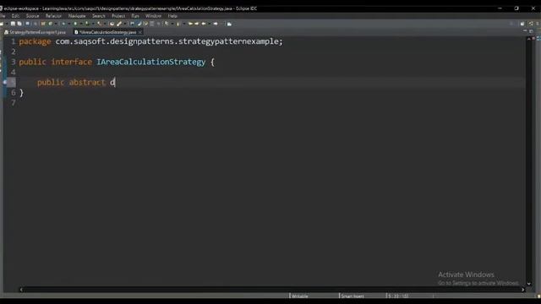Close the IAreaCalculationStrategy.java tab
The height and width of the screenshot is (304, 541).
pyautogui.click(x=140, y=32)
